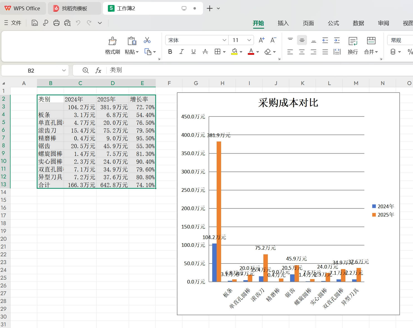Select the 采购成本对比 chart title

point(288,103)
